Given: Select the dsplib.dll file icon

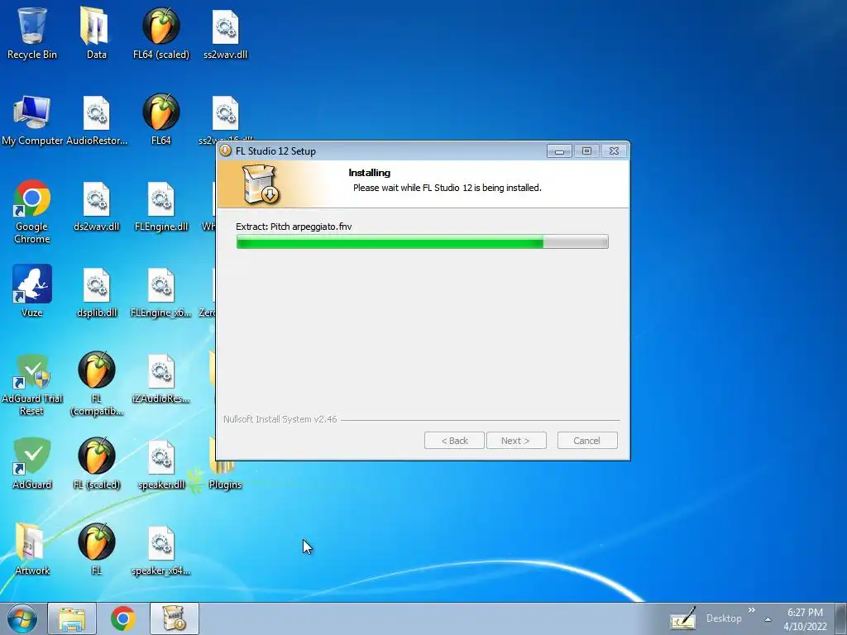Looking at the screenshot, I should (96, 290).
